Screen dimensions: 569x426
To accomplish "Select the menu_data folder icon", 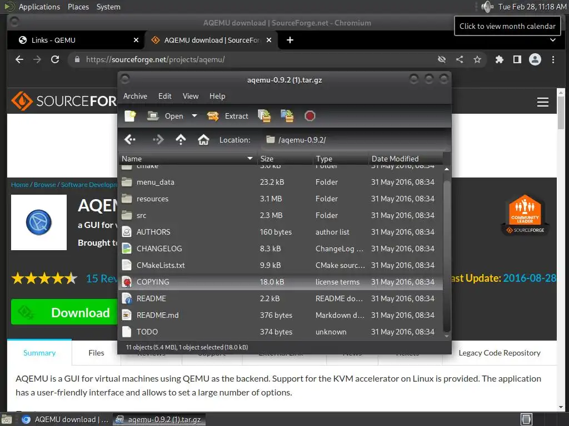I will click(127, 182).
